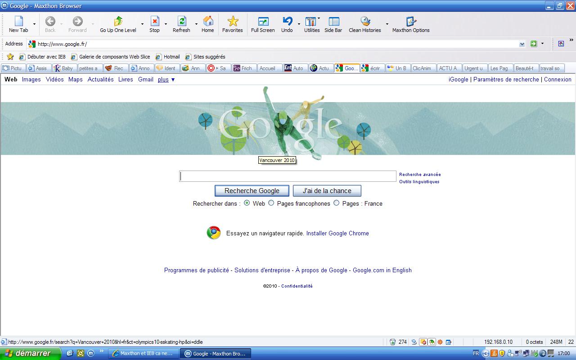The height and width of the screenshot is (360, 576).
Task: Switch to the écrir... browser tab
Action: coord(373,68)
